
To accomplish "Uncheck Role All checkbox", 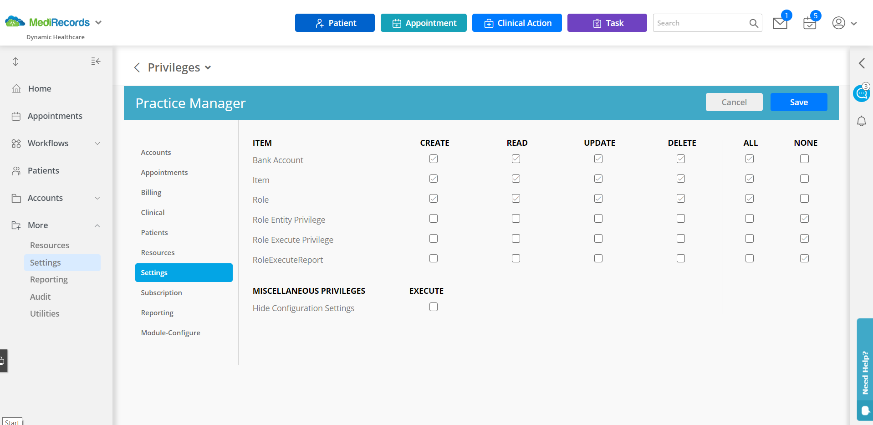I will pyautogui.click(x=750, y=199).
